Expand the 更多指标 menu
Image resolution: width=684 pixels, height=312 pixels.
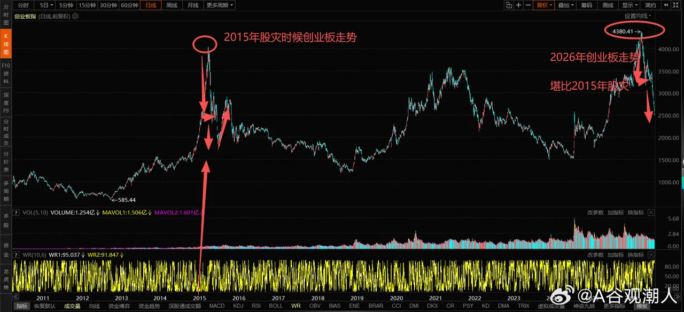[x=615, y=306]
